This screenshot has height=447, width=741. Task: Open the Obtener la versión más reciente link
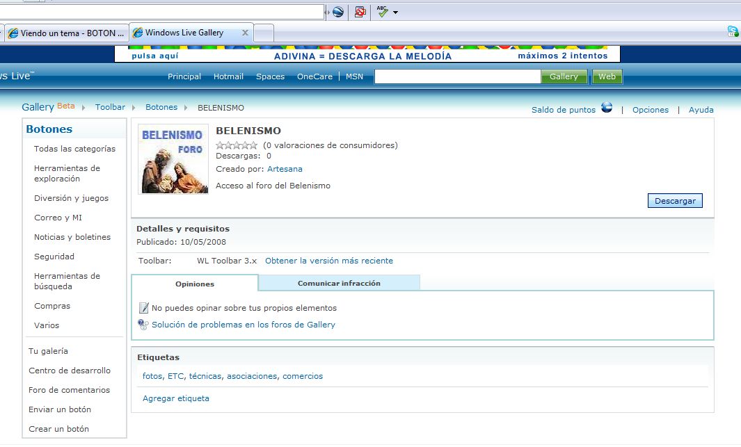(328, 261)
